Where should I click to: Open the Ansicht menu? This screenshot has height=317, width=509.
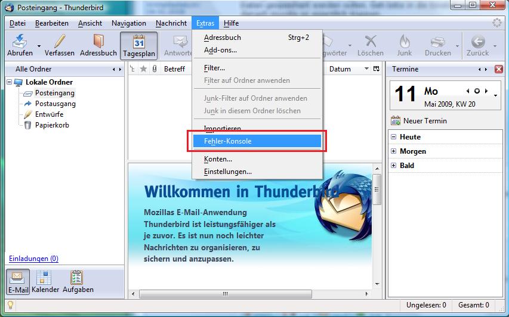tap(90, 23)
